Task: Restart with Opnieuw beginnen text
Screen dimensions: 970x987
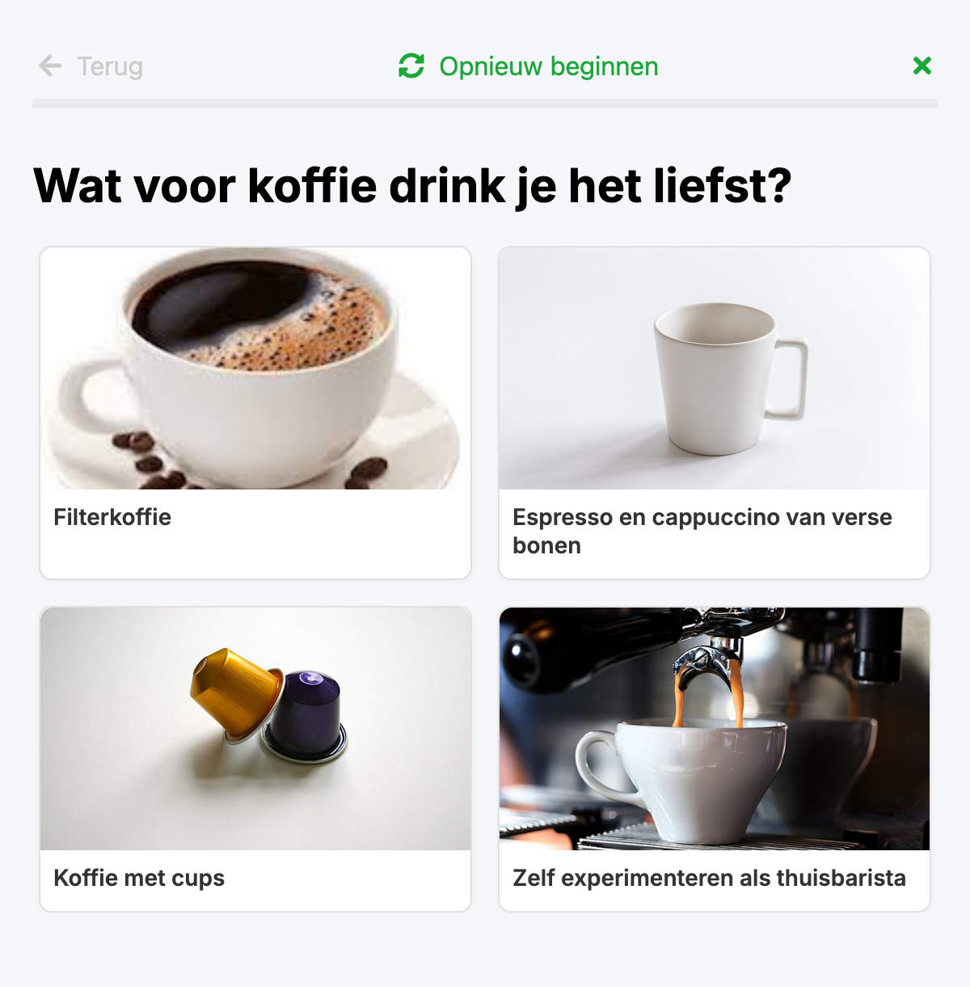Action: point(549,66)
